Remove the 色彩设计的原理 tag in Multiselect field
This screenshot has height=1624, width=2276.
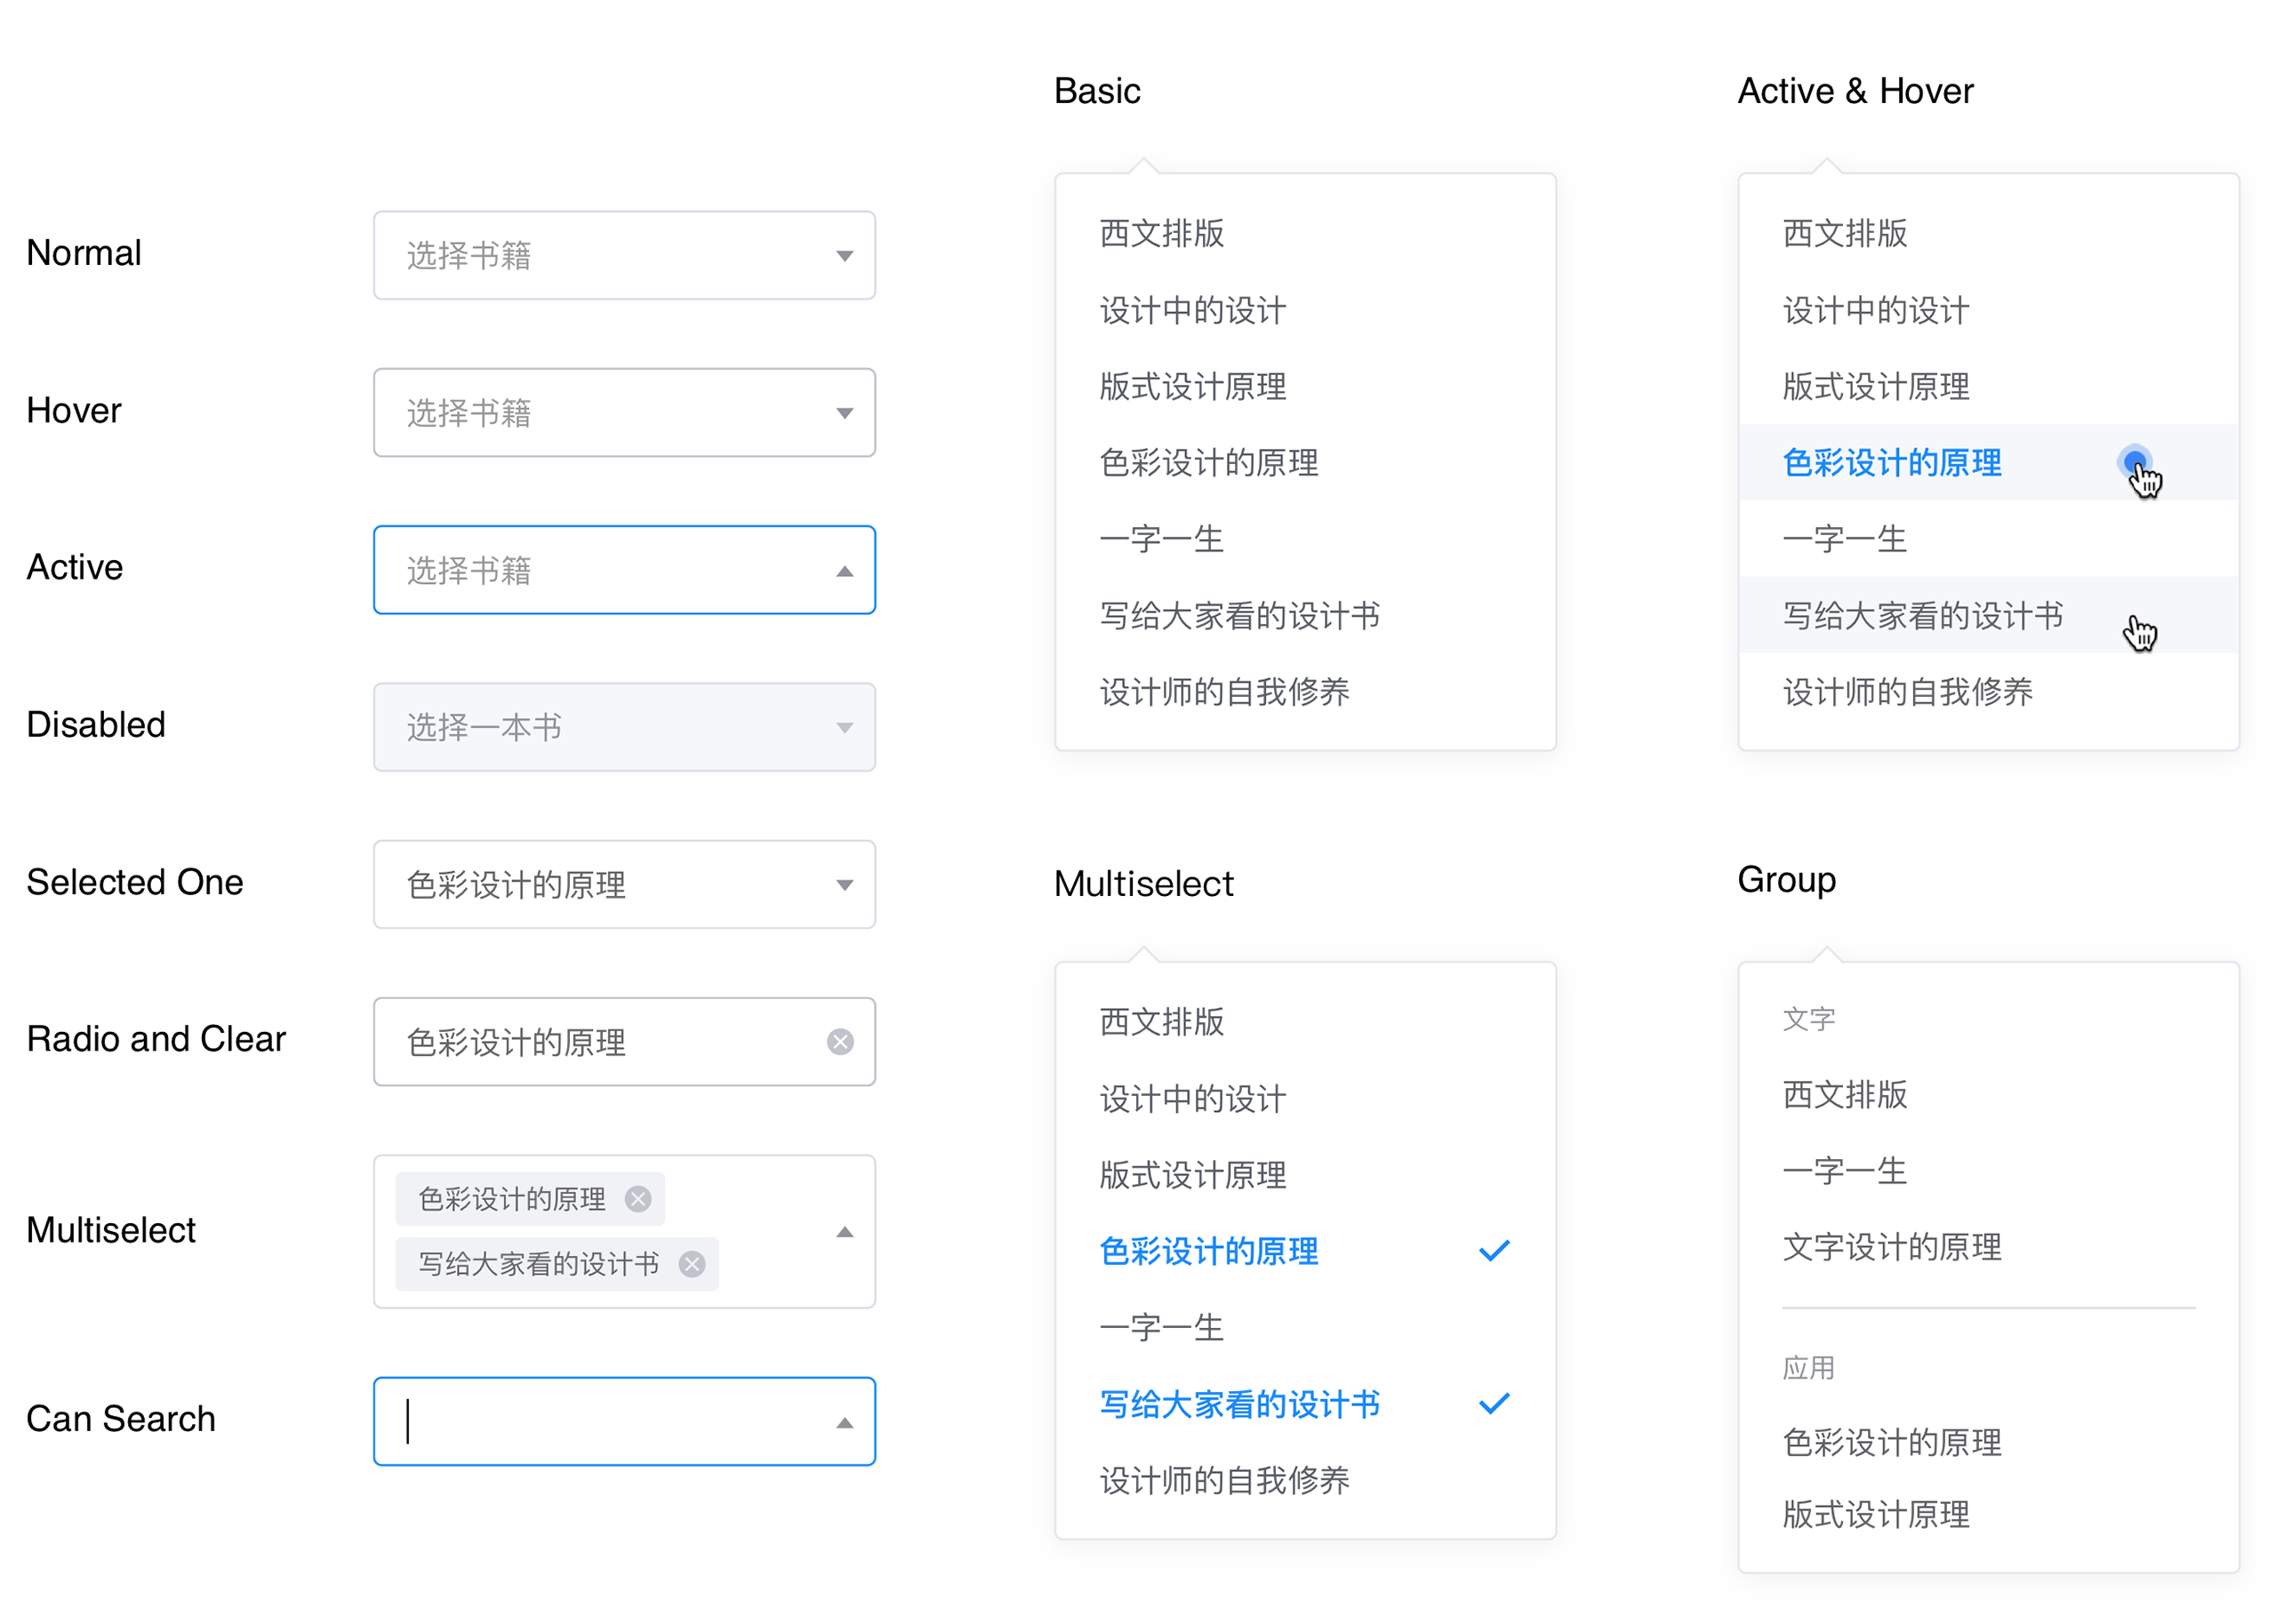(638, 1198)
